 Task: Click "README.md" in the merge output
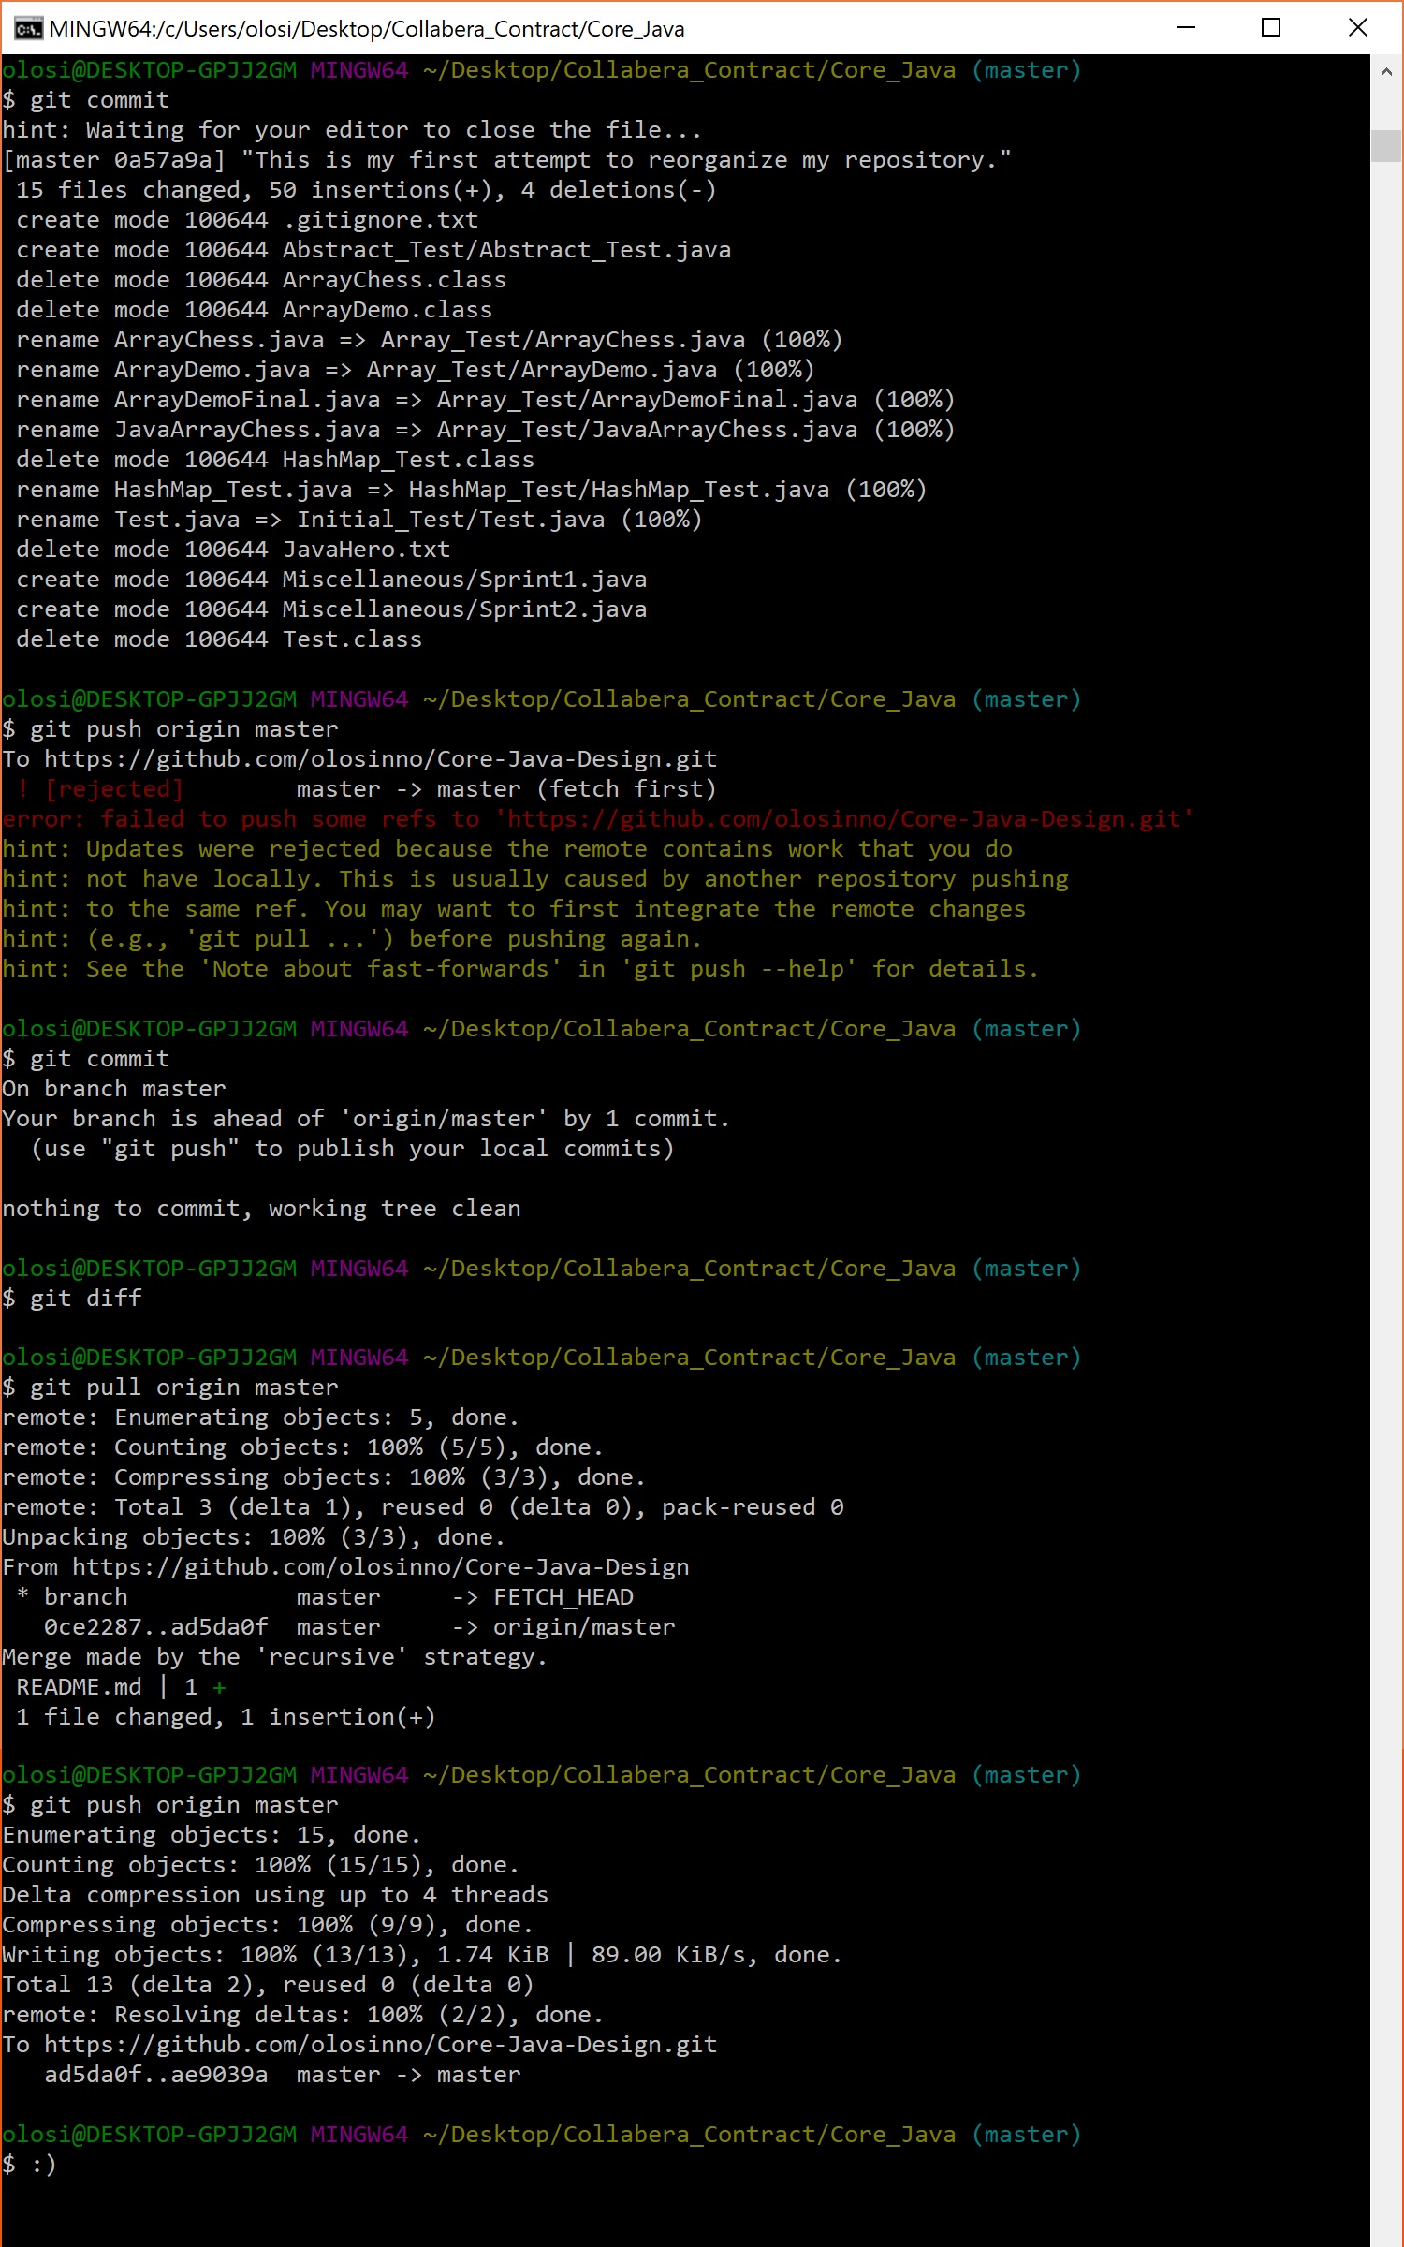[x=79, y=1687]
